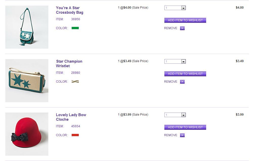Image resolution: width=253 pixels, height=161 pixels.
Task: Add Lovely Lady Bow Cloche to wishlist
Action: pos(185,127)
